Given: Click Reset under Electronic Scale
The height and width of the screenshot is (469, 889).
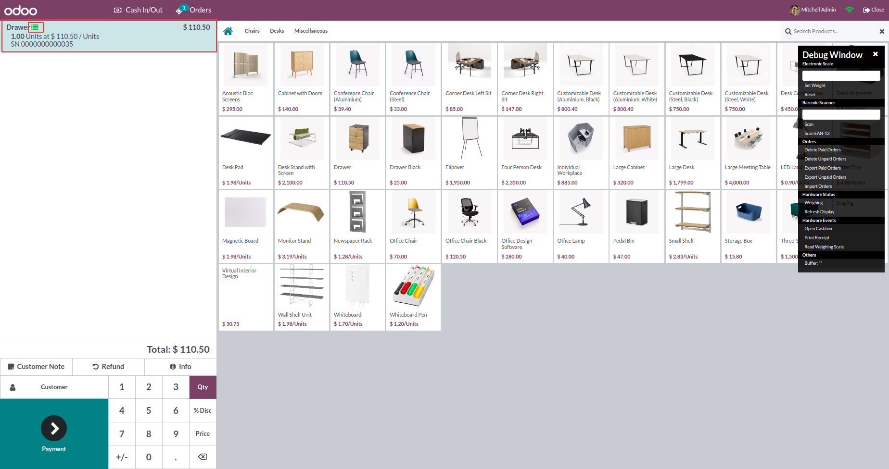Looking at the screenshot, I should click(810, 95).
